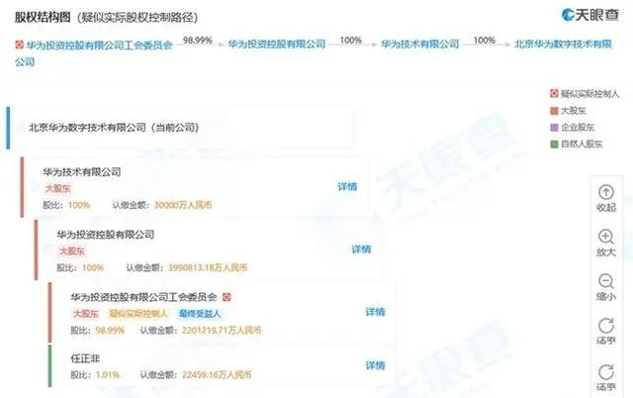Zoom out using the 缩小 magnifier icon
Image resolution: width=633 pixels, height=398 pixels.
click(606, 281)
